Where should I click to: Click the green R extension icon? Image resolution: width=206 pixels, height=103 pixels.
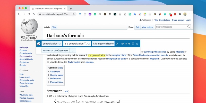130,14
